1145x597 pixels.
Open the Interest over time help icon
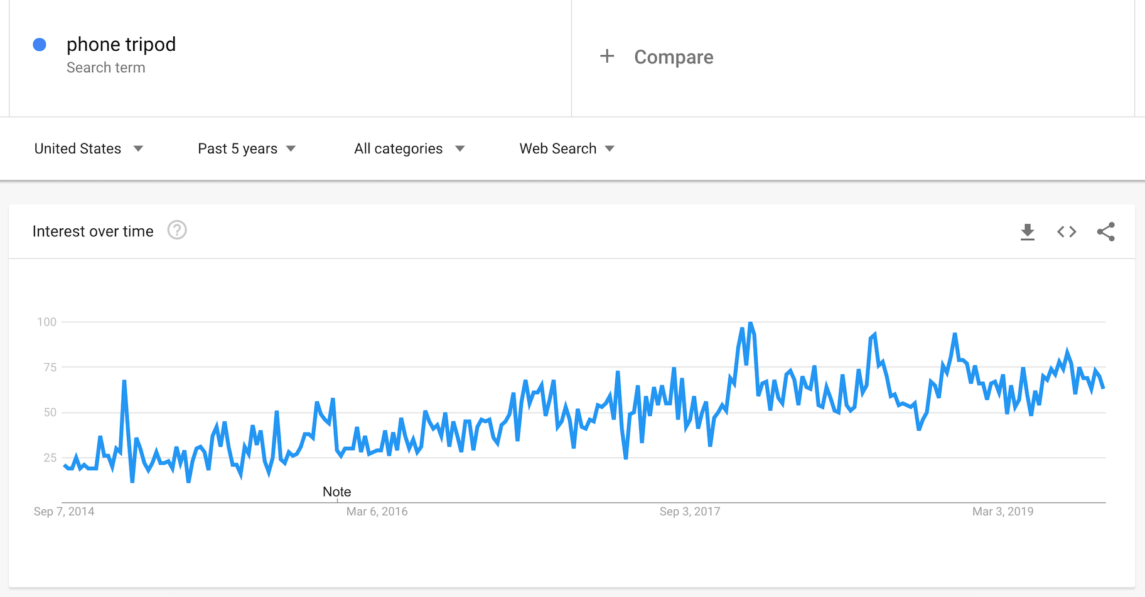(x=177, y=231)
